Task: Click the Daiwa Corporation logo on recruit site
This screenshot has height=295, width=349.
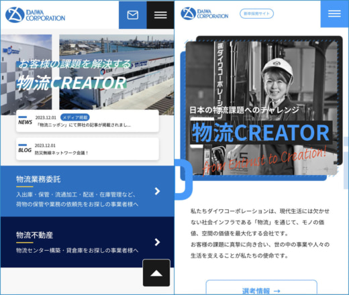Action: [205, 13]
